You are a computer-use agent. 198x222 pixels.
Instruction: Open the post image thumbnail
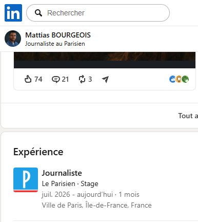click(x=105, y=60)
